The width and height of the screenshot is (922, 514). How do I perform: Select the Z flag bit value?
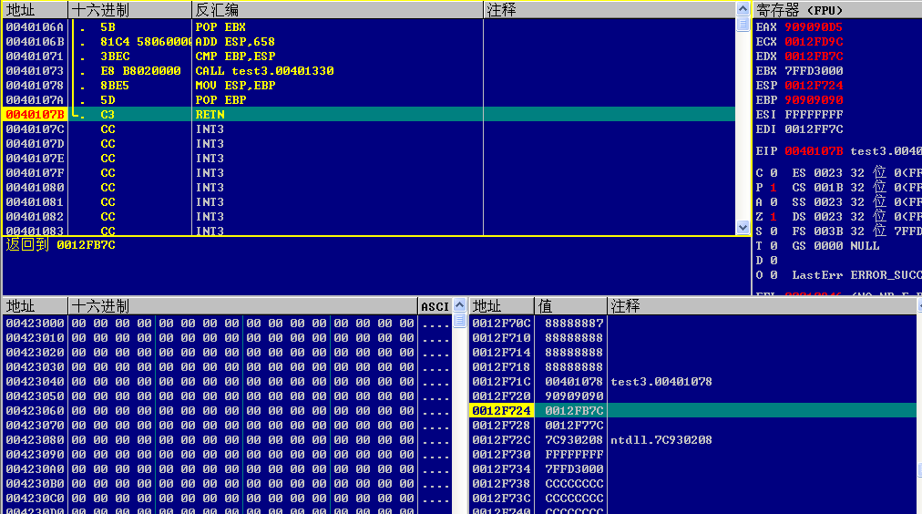click(x=773, y=217)
